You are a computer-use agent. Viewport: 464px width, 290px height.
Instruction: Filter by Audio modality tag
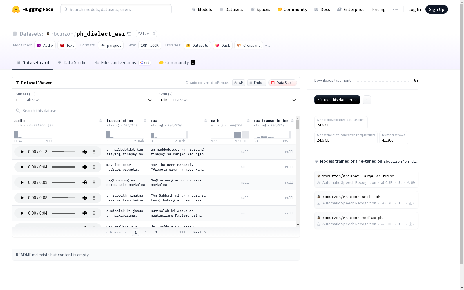45,45
